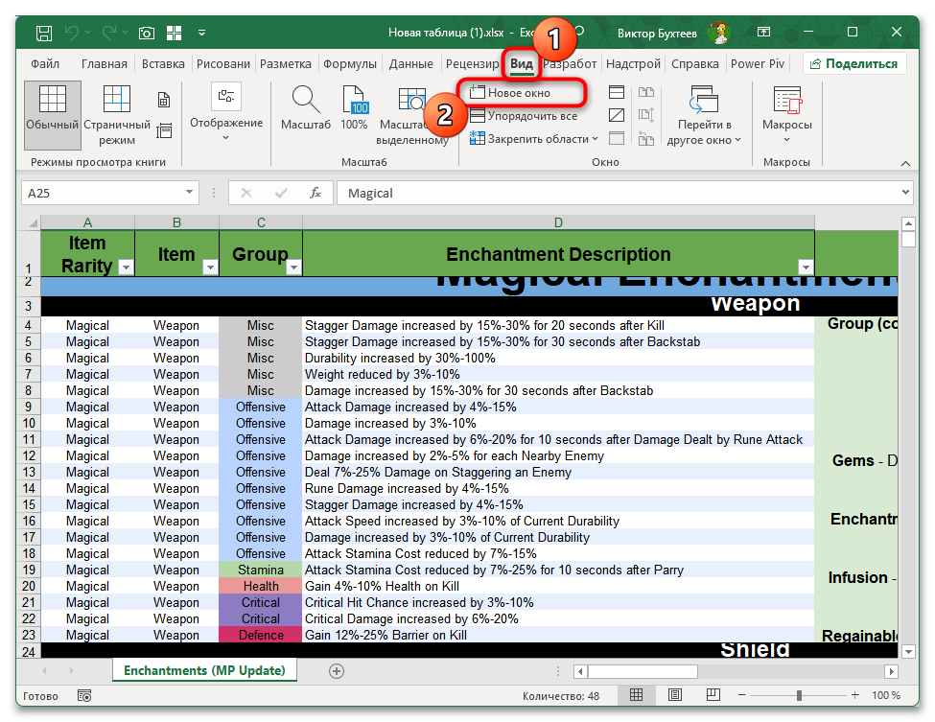935x722 pixels.
Task: Click Упорядочить все button
Action: 524,116
